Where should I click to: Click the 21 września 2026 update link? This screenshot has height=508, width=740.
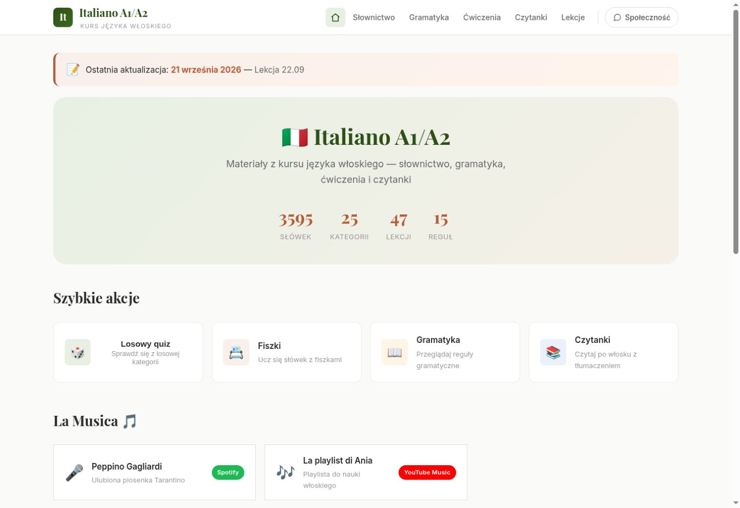tap(206, 70)
